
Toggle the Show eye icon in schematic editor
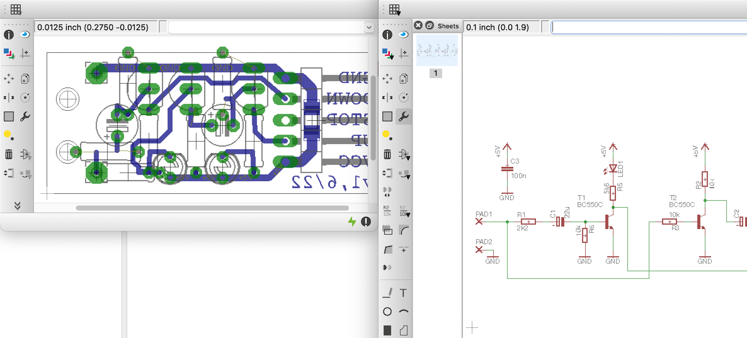click(403, 35)
